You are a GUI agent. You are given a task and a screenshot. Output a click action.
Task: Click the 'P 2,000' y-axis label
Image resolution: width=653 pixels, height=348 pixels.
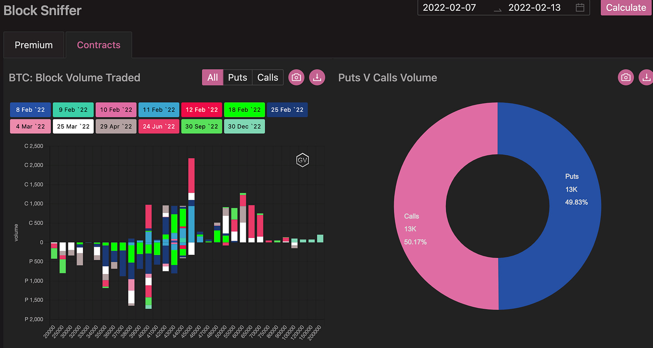tap(34, 319)
